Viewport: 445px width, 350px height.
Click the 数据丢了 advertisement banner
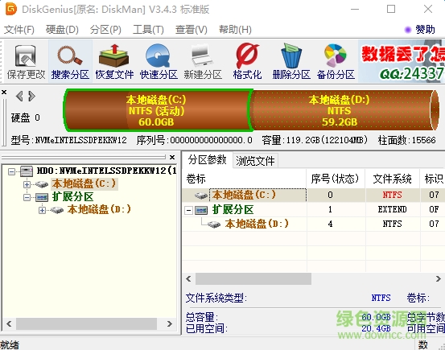(x=402, y=61)
